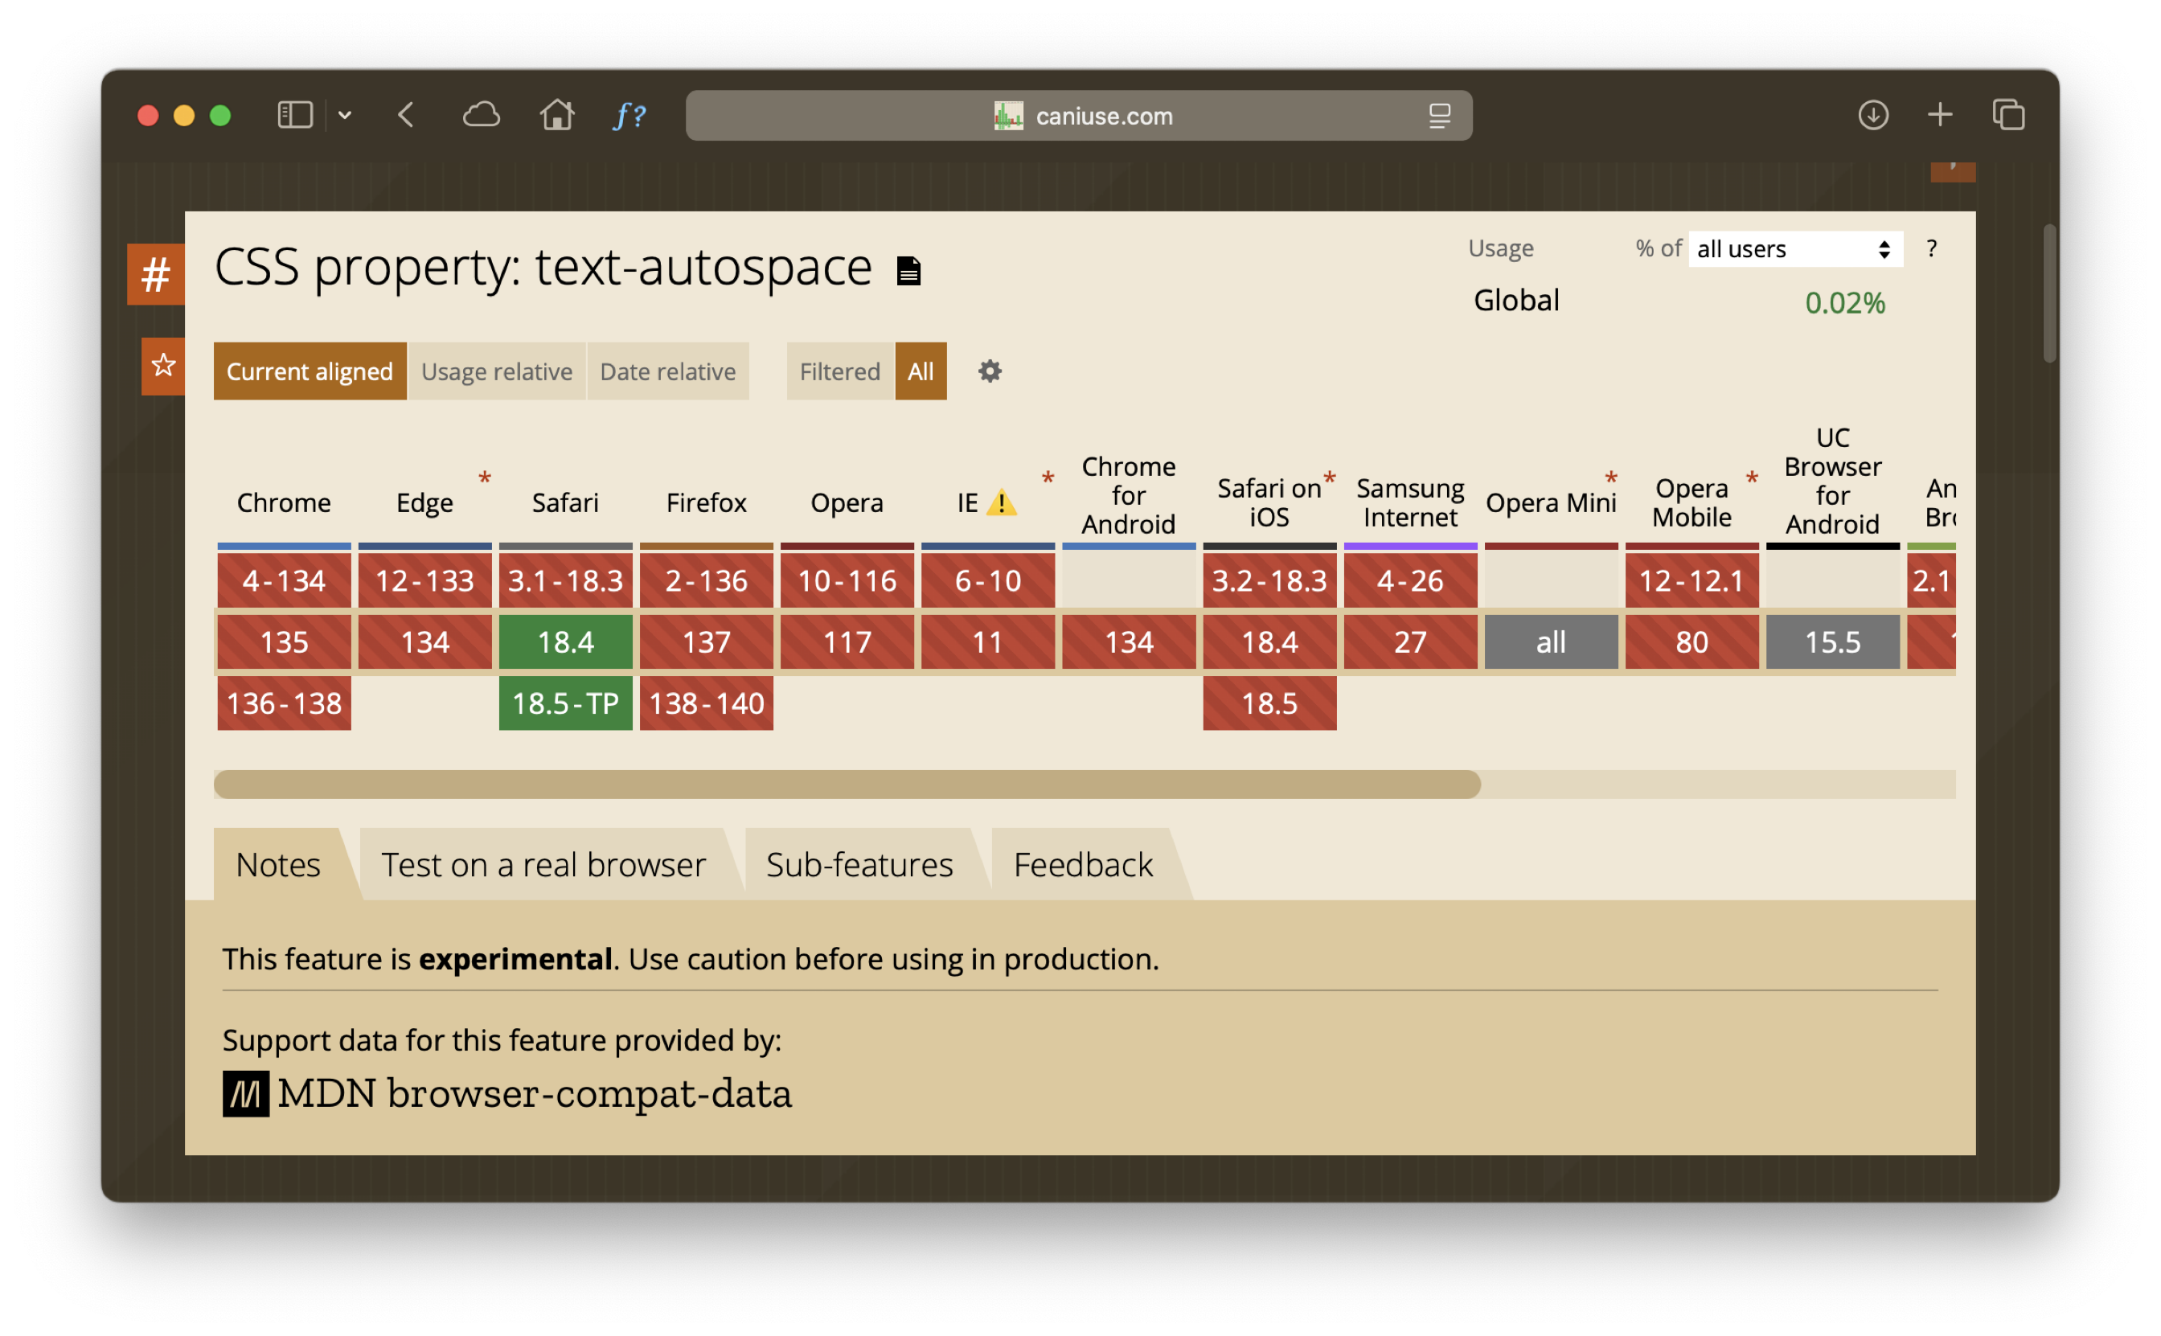Click the horizontal table scrollbar thumb
Screen dimensions: 2161x1336
click(x=847, y=785)
